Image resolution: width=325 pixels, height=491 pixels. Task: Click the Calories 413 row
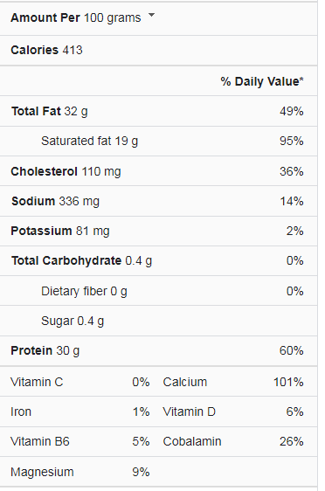pyautogui.click(x=158, y=50)
